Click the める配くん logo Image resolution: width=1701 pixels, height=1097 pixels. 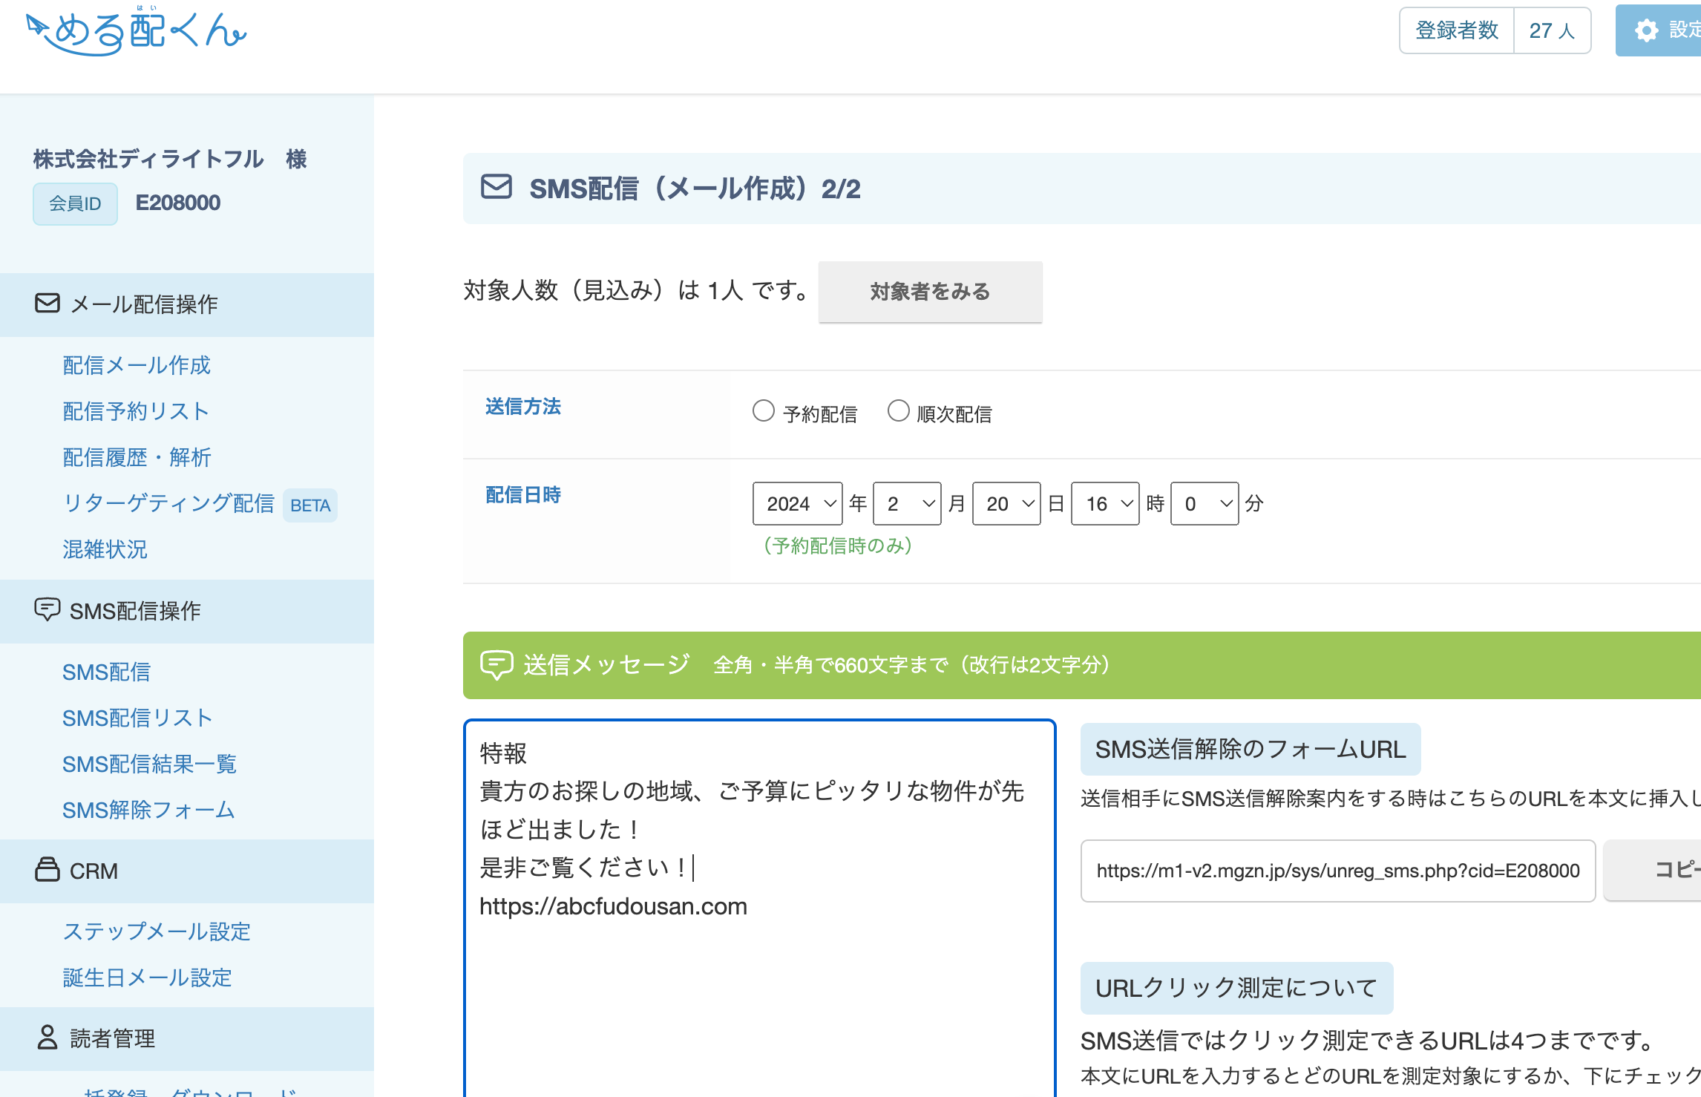(x=137, y=31)
